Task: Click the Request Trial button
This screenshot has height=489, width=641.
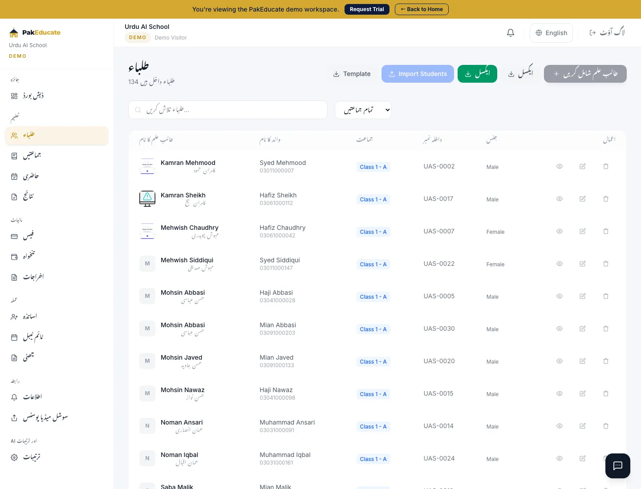Action: click(x=367, y=9)
